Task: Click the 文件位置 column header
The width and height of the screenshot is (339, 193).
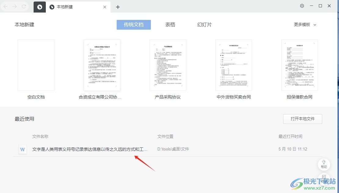Action: click(x=166, y=136)
